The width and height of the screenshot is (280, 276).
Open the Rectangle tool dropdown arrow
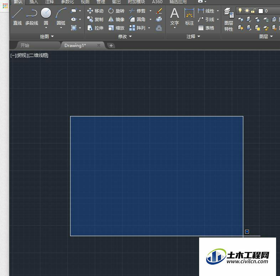80,11
